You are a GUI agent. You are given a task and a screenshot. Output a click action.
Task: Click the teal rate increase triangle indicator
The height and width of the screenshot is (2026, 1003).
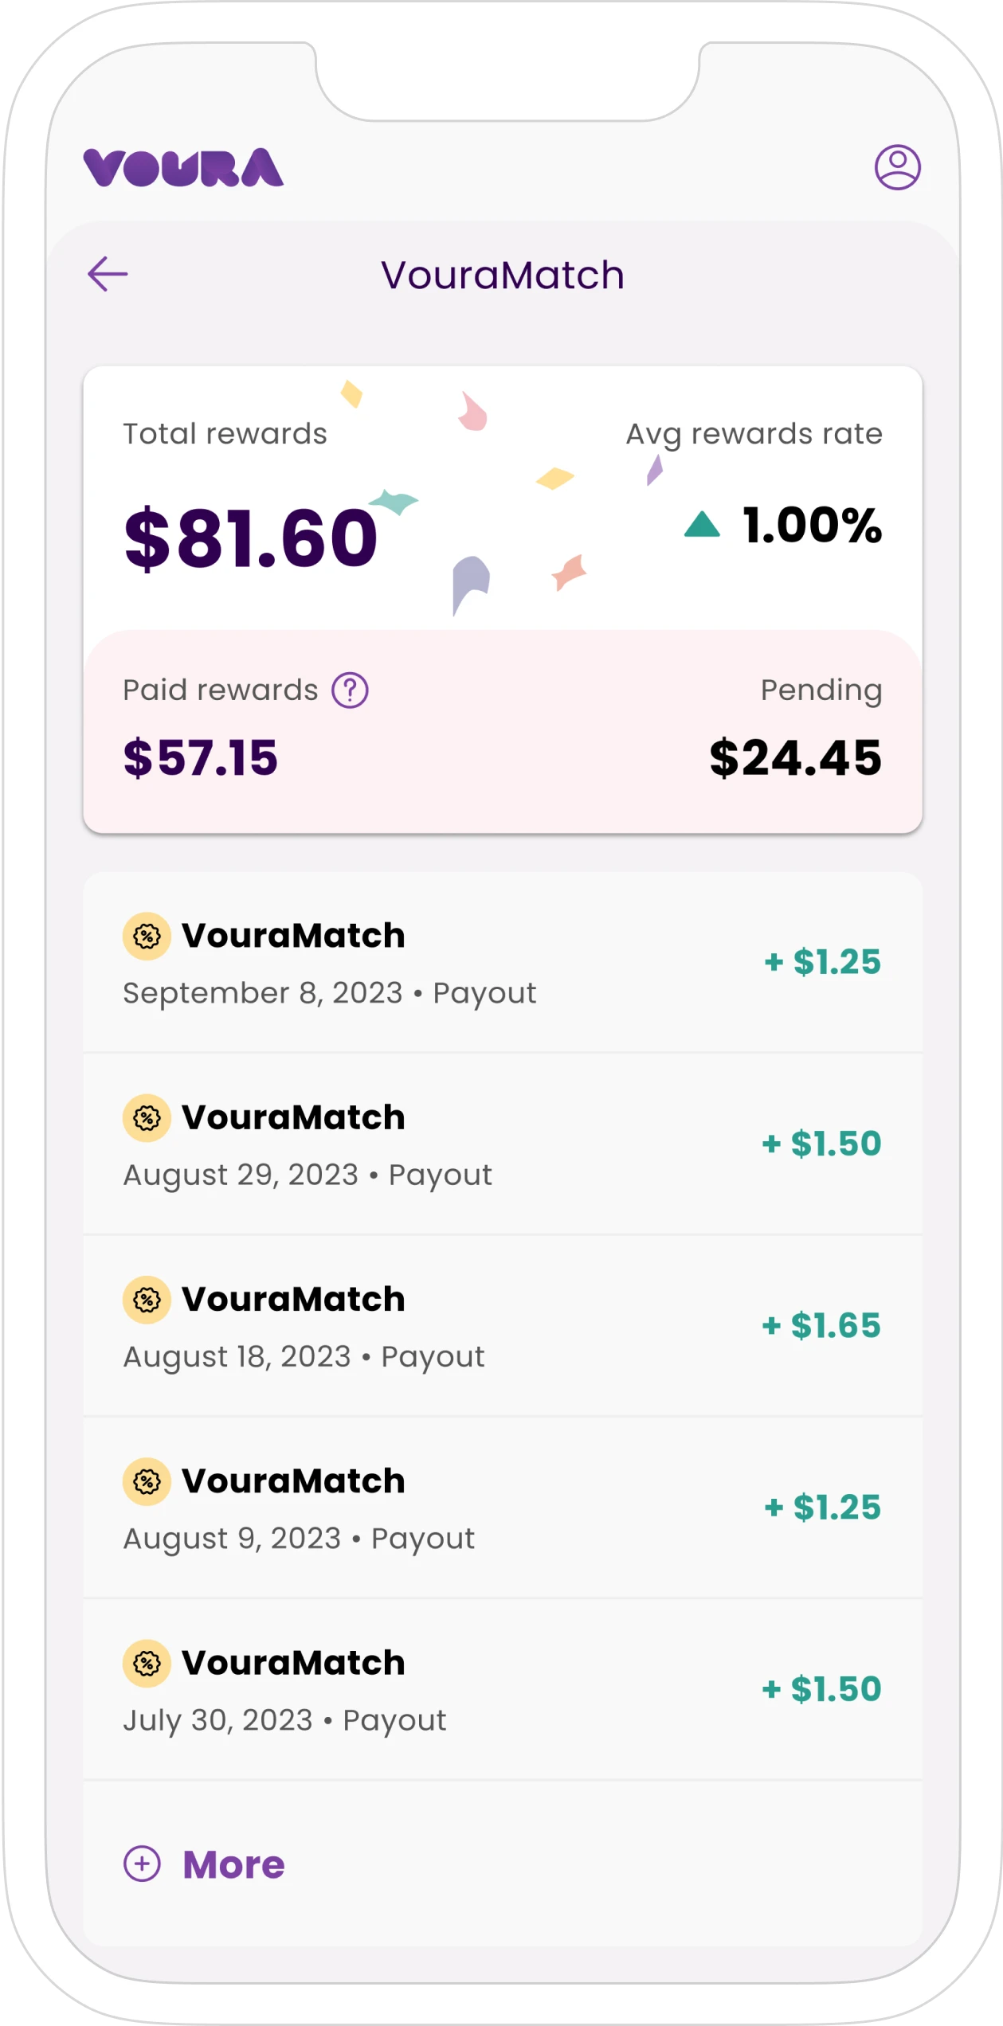point(701,525)
